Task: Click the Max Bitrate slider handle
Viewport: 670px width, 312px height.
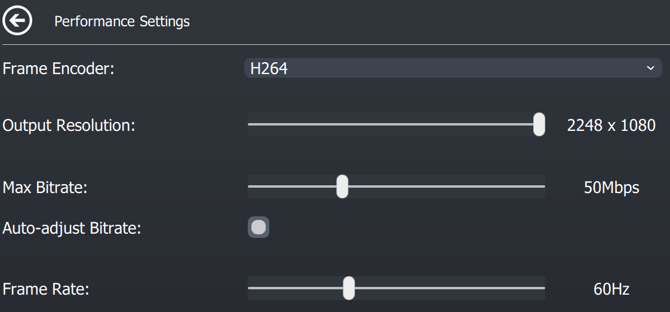Action: click(342, 186)
